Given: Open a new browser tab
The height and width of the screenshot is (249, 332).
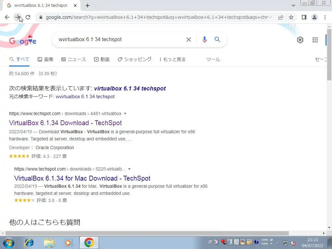Looking at the screenshot, I should [x=88, y=6].
